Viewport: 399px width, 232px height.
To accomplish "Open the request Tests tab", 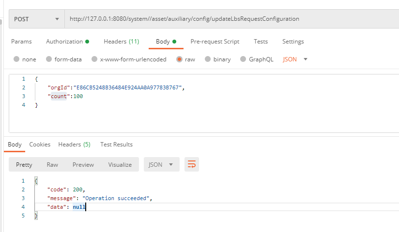I will [x=261, y=42].
